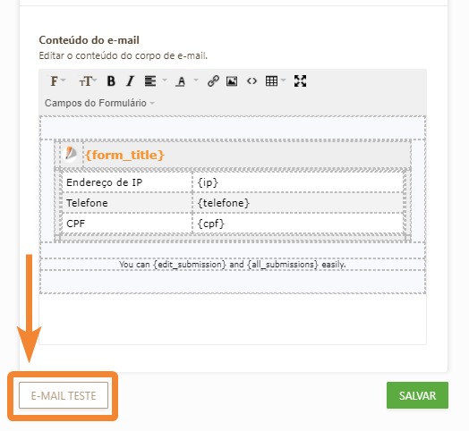Insert an image with the picture icon
The image size is (469, 431).
click(232, 81)
